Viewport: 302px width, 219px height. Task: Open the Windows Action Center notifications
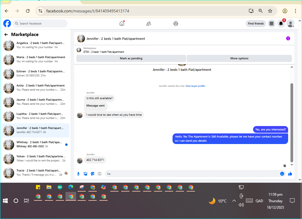pyautogui.click(x=292, y=201)
